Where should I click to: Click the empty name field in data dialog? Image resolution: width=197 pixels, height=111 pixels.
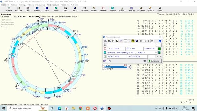pyautogui.click(x=131, y=45)
